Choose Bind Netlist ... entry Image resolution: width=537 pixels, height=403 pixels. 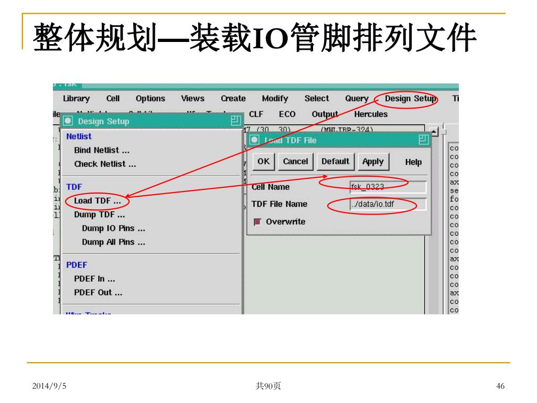(102, 151)
